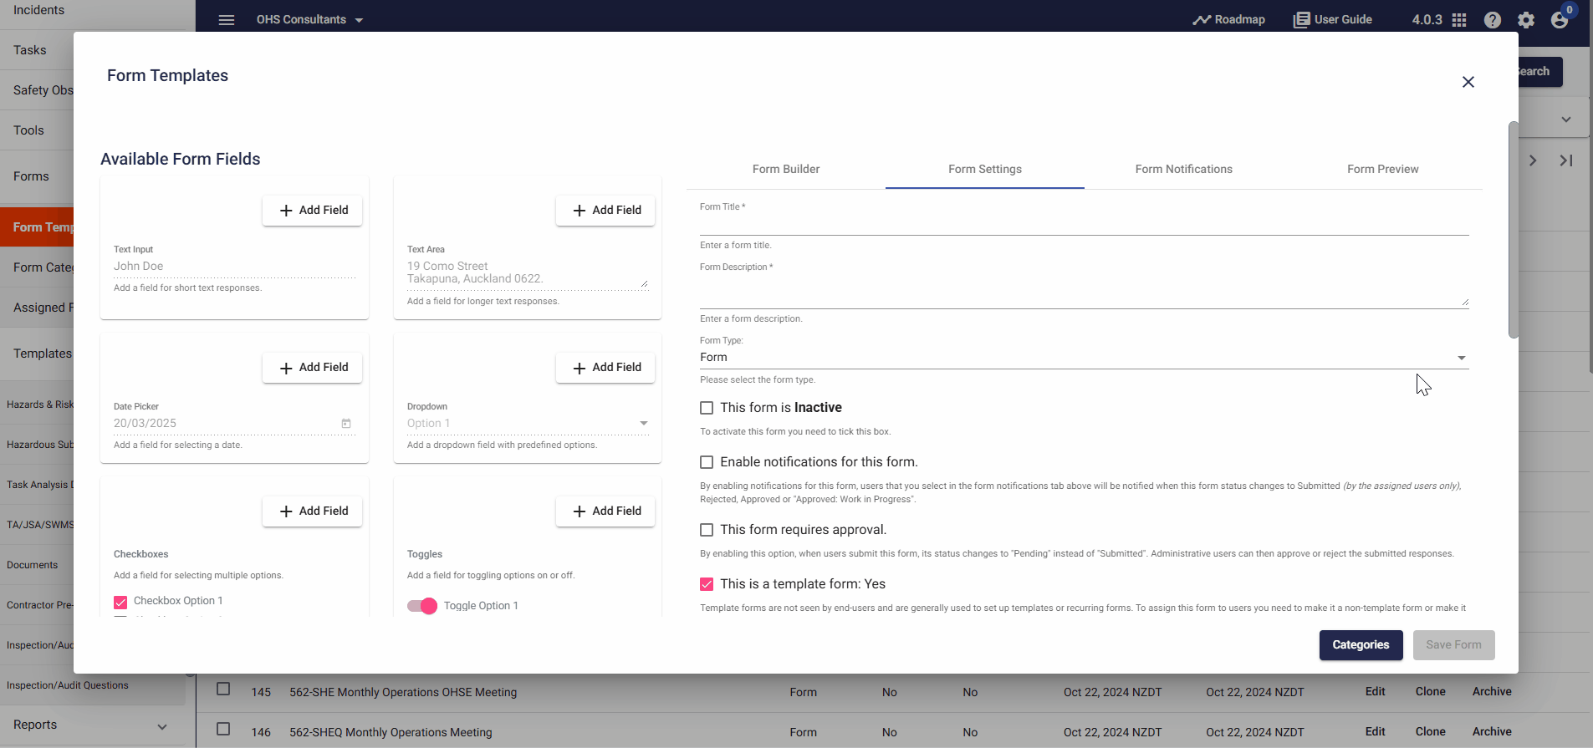The height and width of the screenshot is (748, 1593).
Task: Add a Toggles field
Action: (605, 511)
